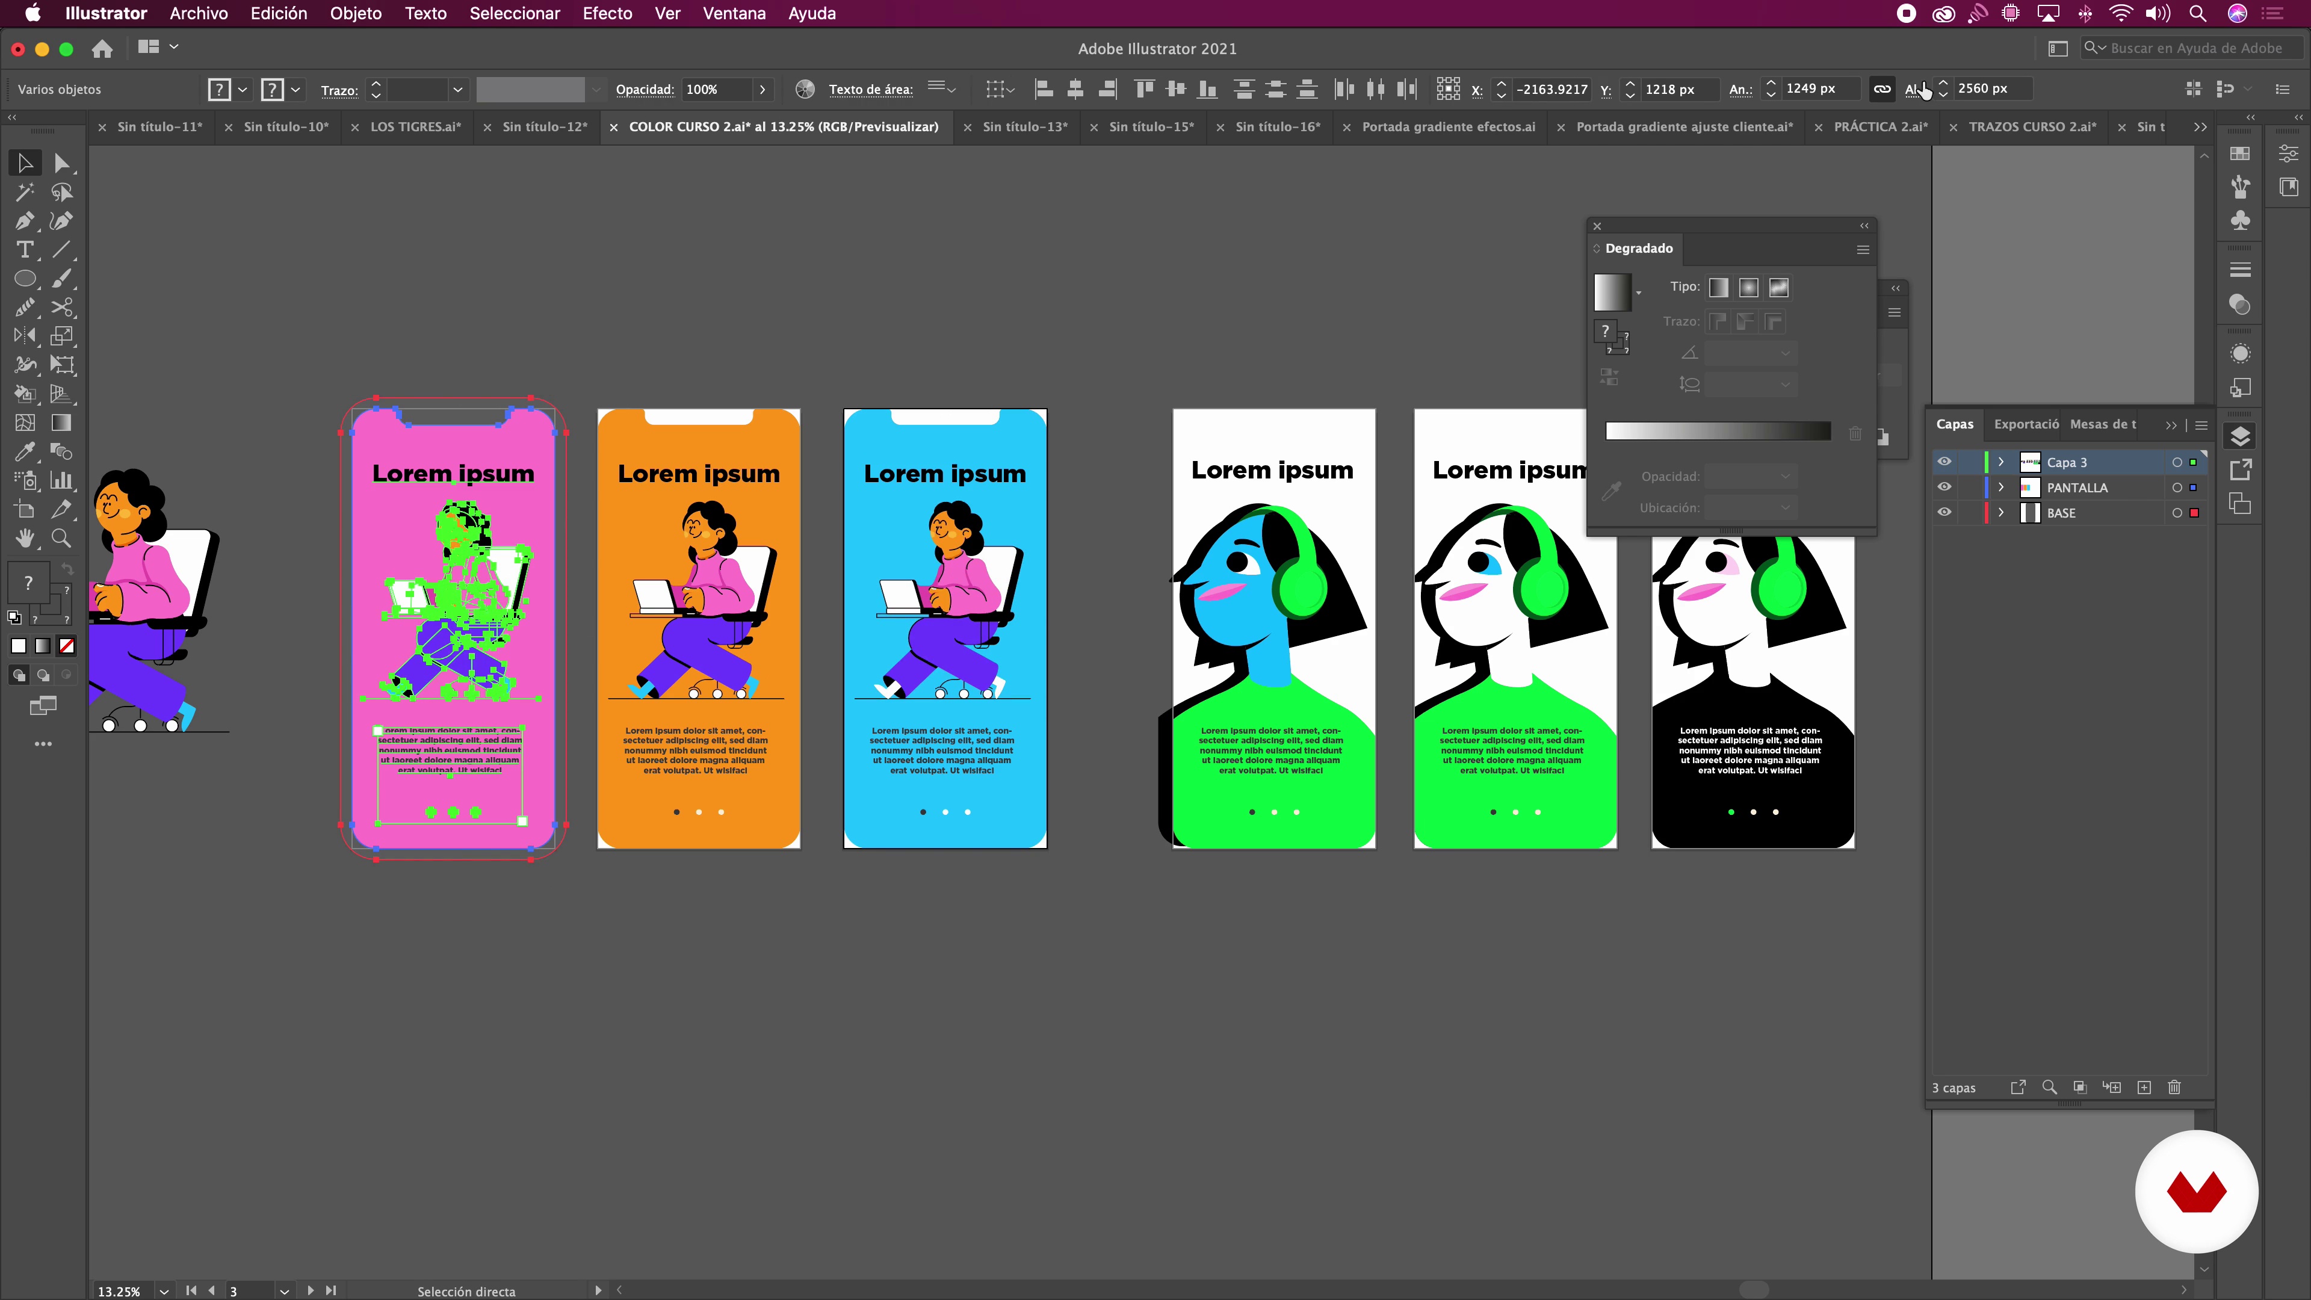
Task: Toggle visibility of BASE layer
Action: 1944,512
